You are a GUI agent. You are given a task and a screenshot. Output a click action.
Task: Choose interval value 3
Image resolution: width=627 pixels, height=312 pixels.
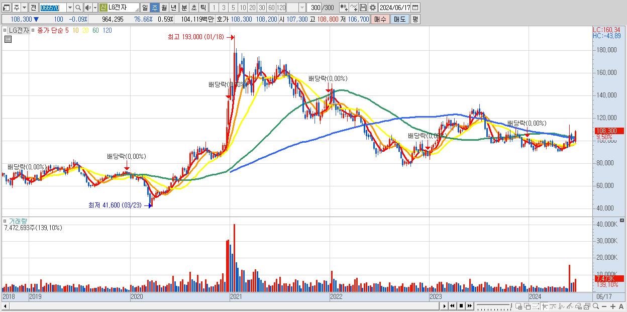pos(224,8)
